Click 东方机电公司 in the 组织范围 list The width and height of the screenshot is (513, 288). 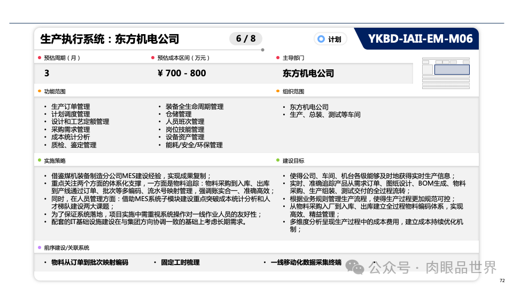309,107
